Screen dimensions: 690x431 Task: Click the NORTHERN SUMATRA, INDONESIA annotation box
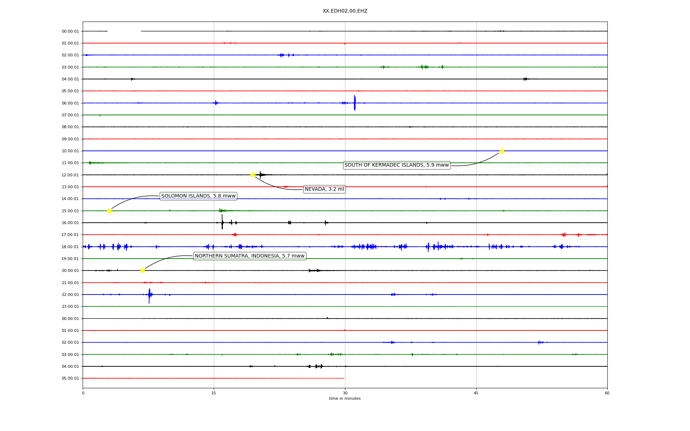click(x=249, y=256)
